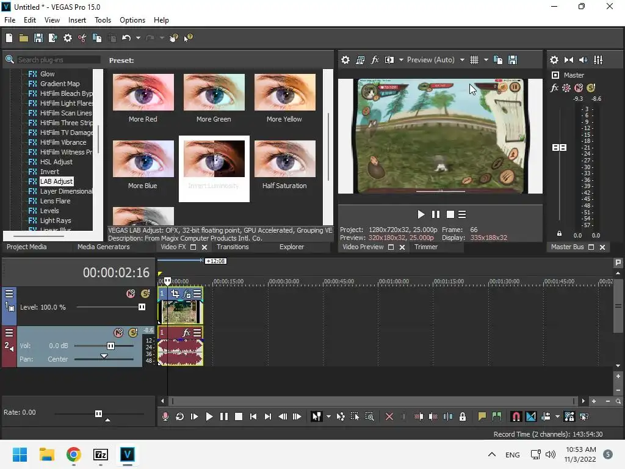Copy preview snapshot to clipboard
625x469 pixels.
pos(498,60)
